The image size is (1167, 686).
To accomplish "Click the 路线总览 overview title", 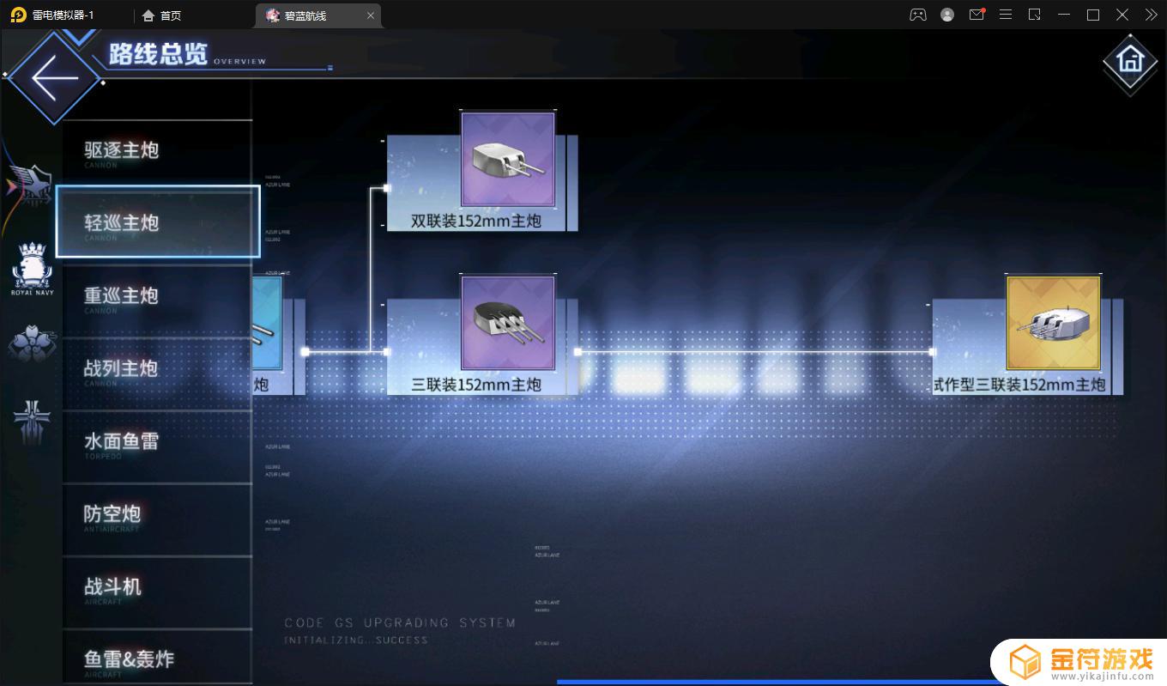I will pos(158,54).
